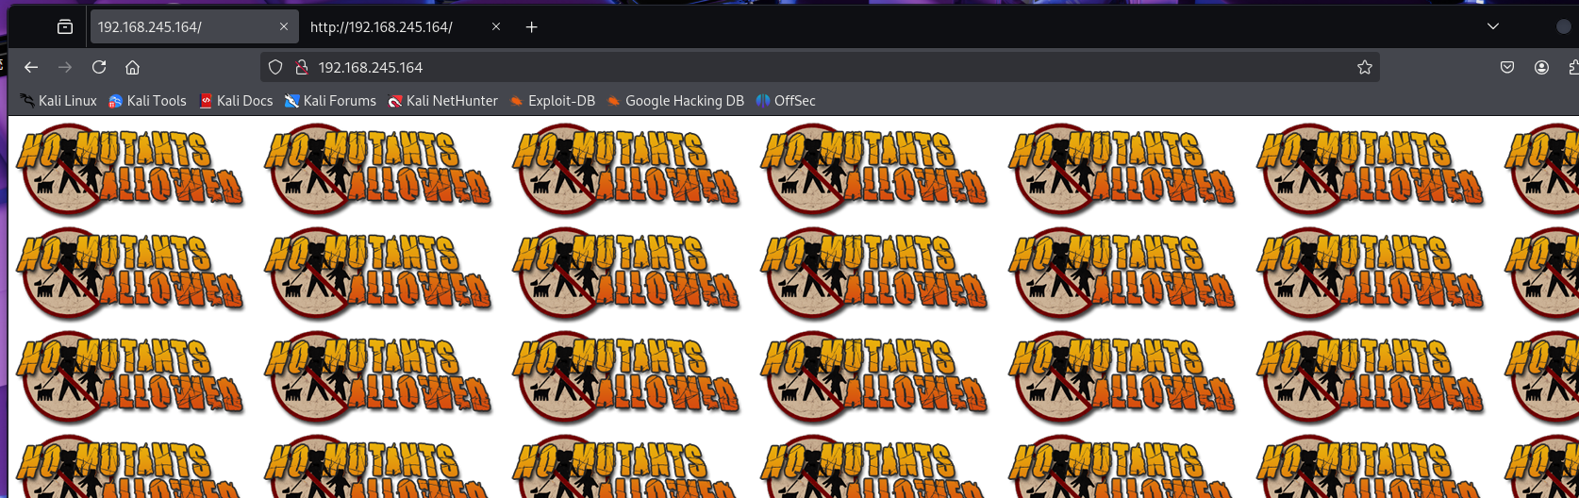Close the 192.168.245.164/ tab
This screenshot has width=1579, height=498.
[283, 26]
